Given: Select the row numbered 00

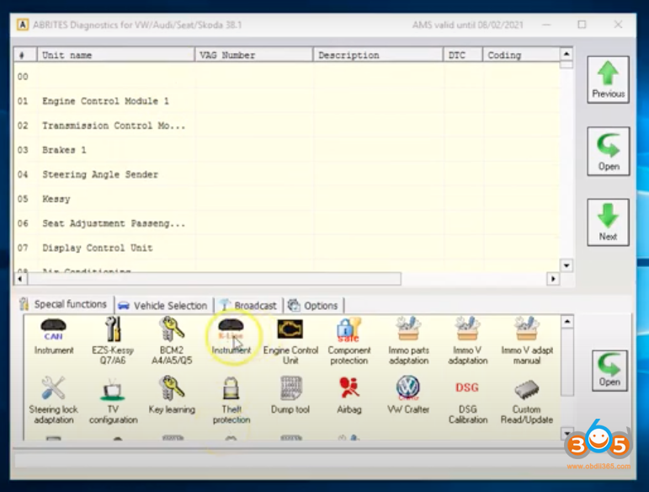Looking at the screenshot, I should pyautogui.click(x=287, y=77).
